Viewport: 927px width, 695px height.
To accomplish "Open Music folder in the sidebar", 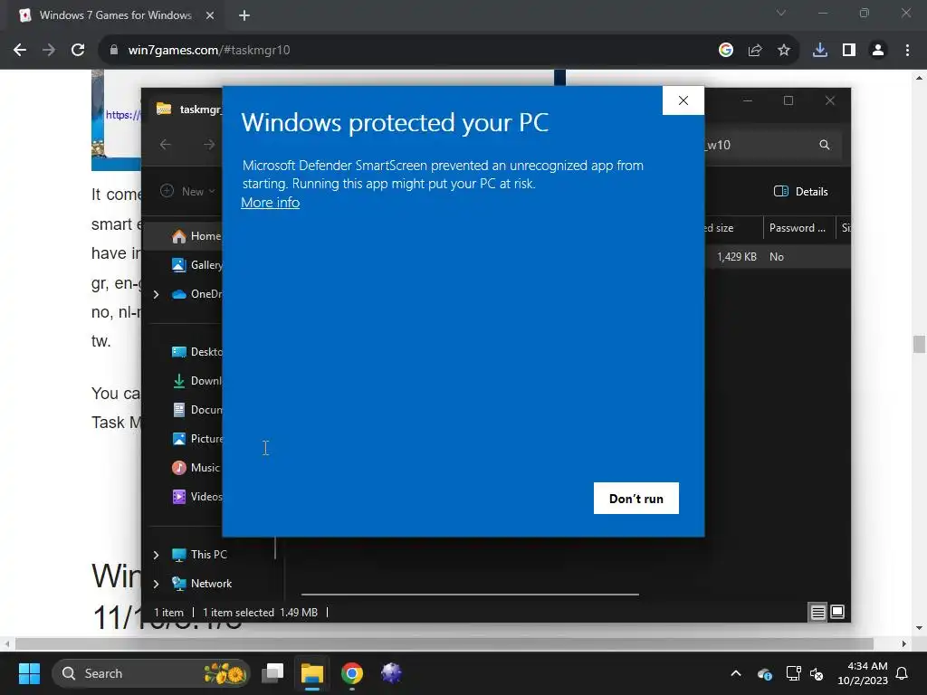I will [x=196, y=468].
